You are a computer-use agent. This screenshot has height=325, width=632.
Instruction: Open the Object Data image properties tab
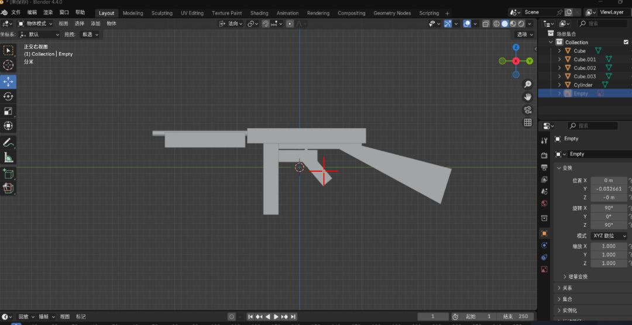point(544,269)
